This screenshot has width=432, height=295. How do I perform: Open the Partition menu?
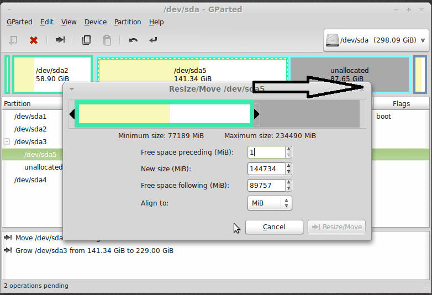[128, 22]
